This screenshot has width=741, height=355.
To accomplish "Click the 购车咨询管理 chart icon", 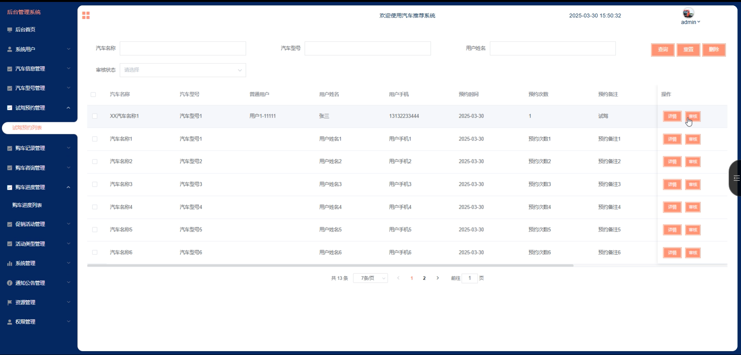I will [x=10, y=168].
